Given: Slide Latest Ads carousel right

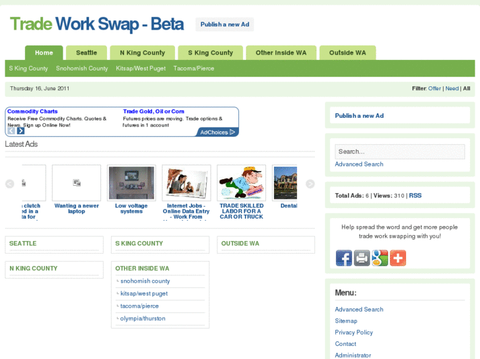Looking at the screenshot, I should click(310, 184).
